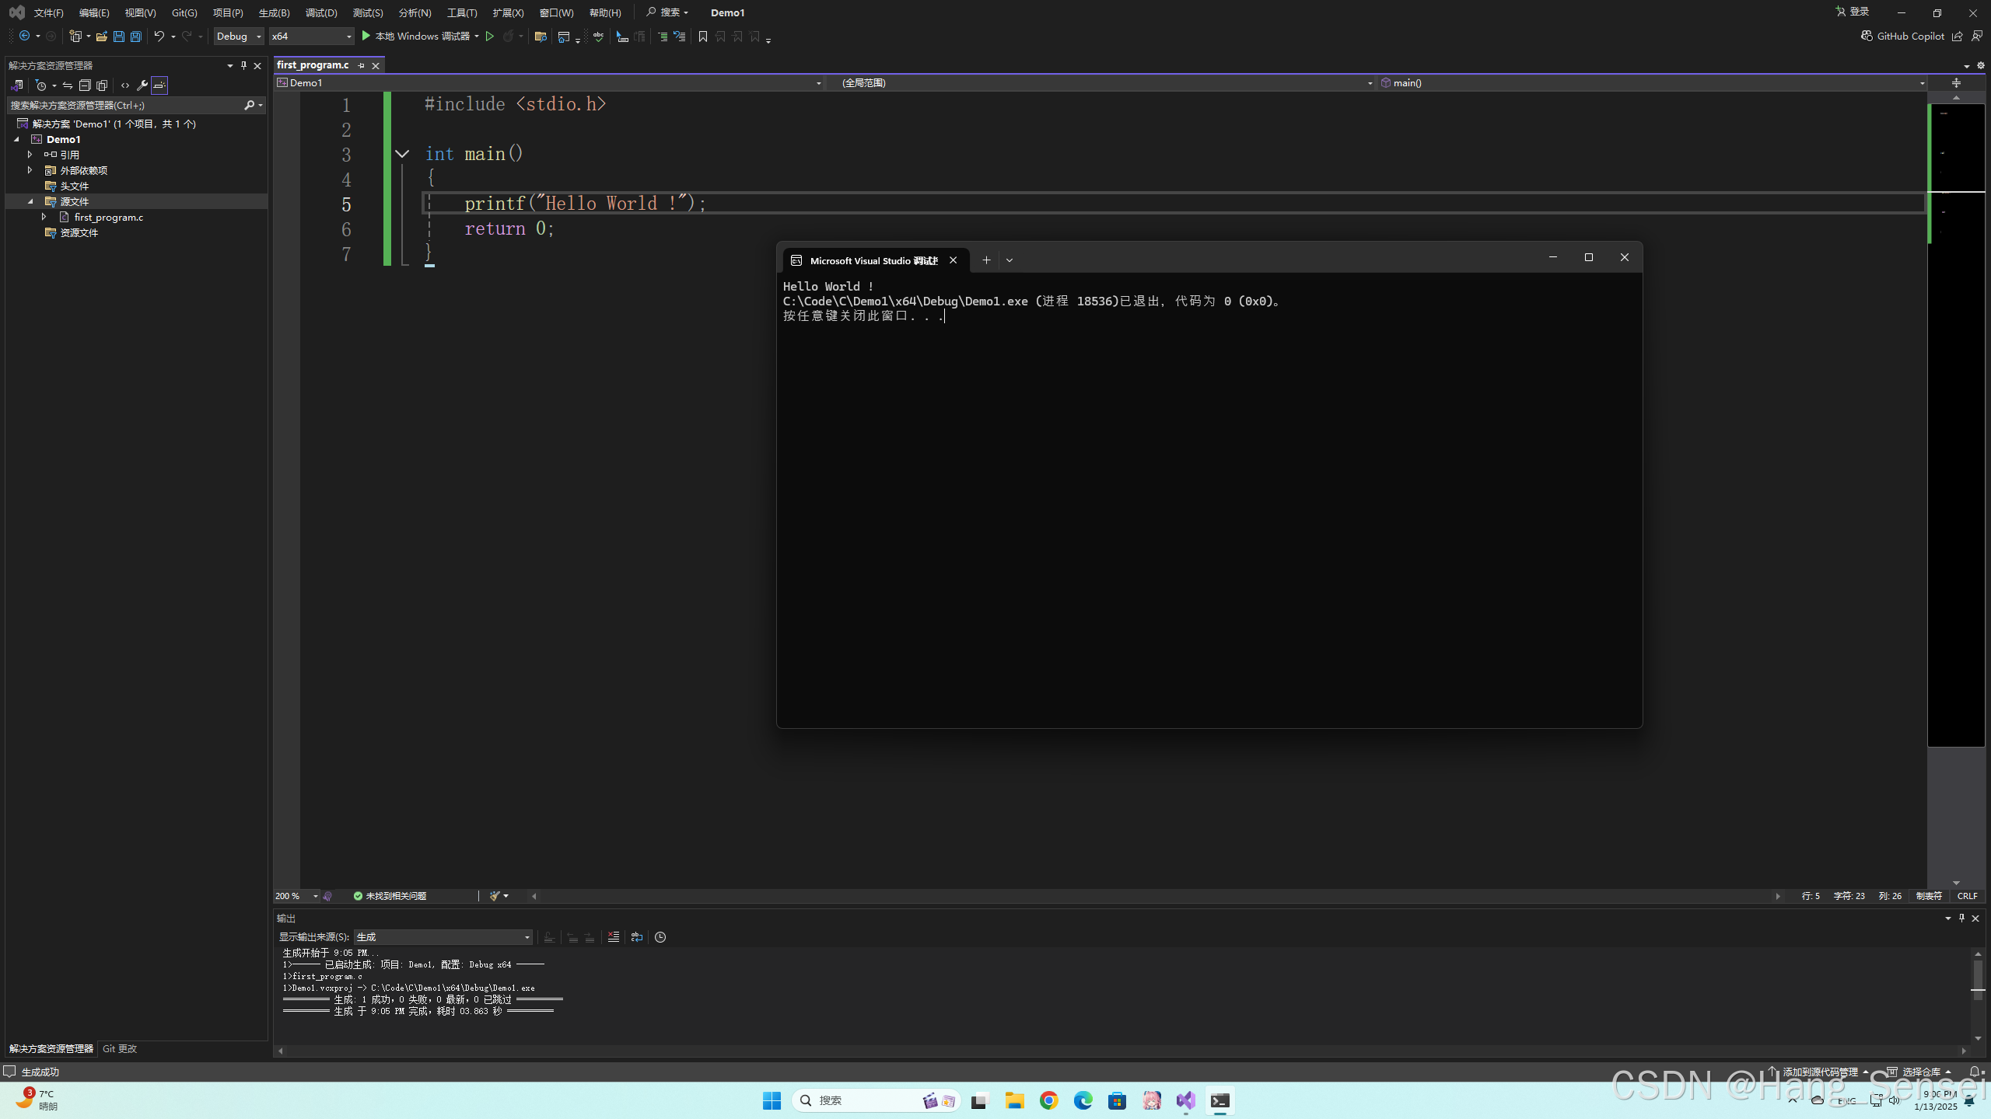Toggle output timestamps clock icon
Image resolution: width=1991 pixels, height=1119 pixels.
click(x=660, y=937)
